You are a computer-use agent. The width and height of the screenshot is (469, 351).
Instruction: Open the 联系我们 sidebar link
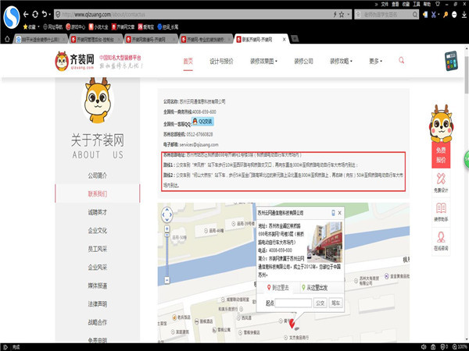(x=97, y=193)
